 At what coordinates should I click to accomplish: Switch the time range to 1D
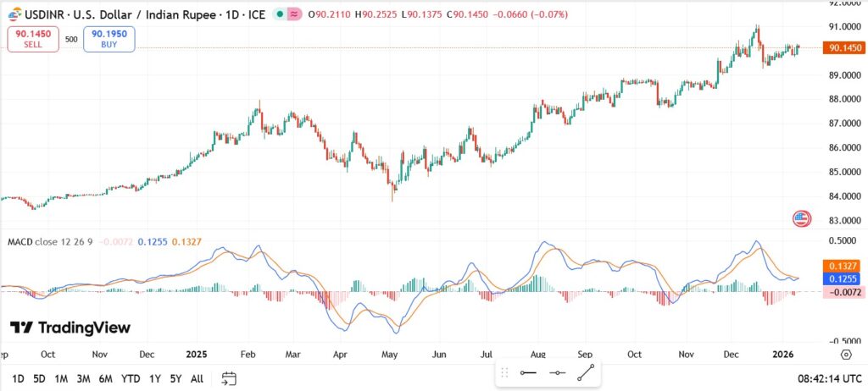point(18,378)
